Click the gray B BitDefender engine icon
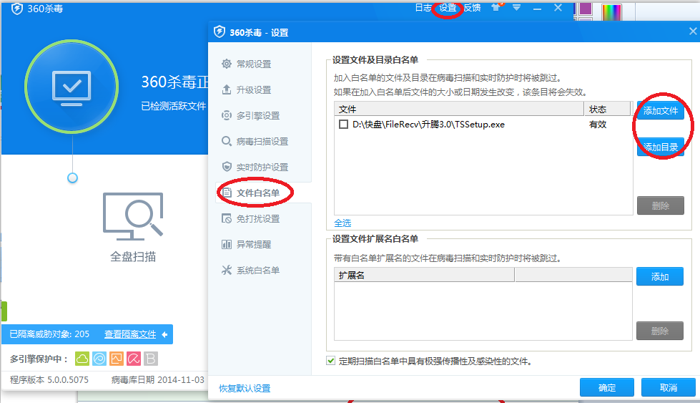This screenshot has width=700, height=403. pyautogui.click(x=151, y=359)
